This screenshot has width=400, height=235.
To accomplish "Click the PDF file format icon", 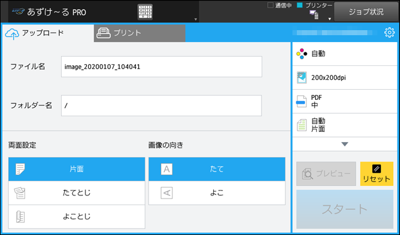I will point(301,101).
